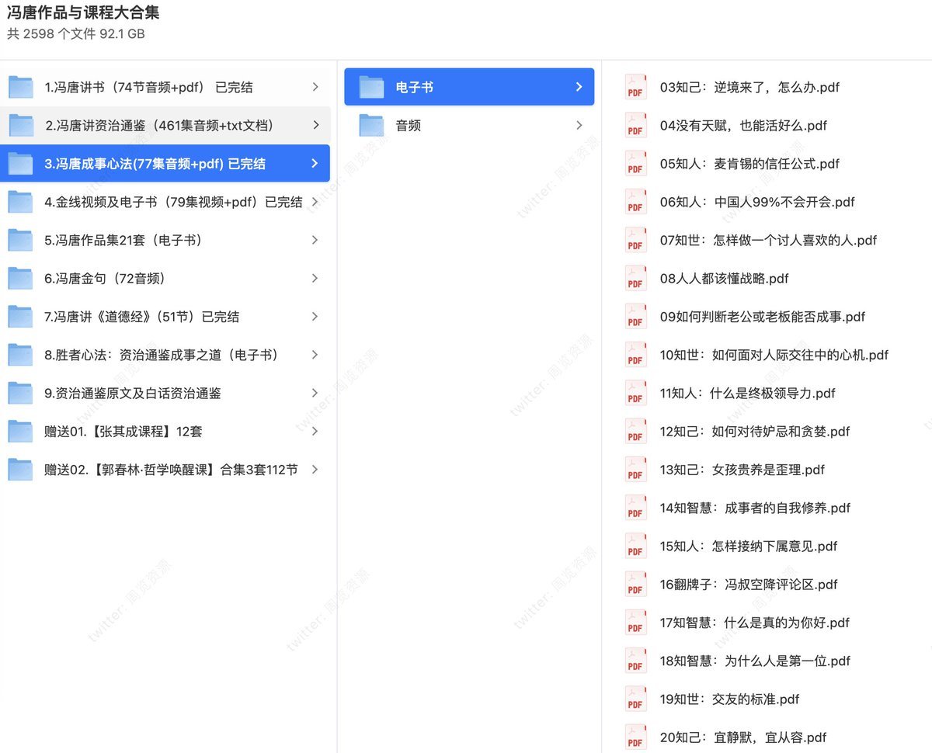Select folder name 5.冯唐作品集21套（电子书）
The height and width of the screenshot is (753, 932).
pos(123,240)
